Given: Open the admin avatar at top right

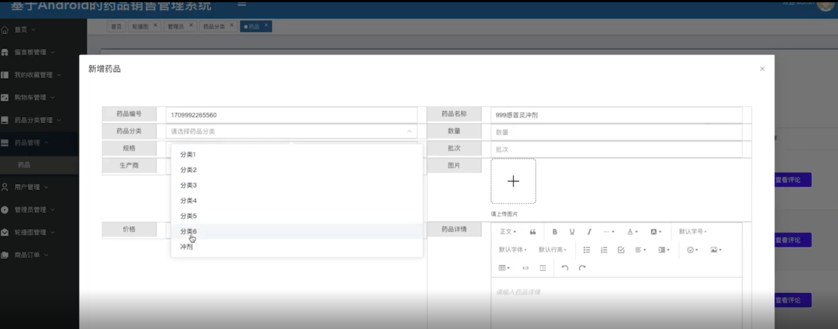Looking at the screenshot, I should coord(826,5).
